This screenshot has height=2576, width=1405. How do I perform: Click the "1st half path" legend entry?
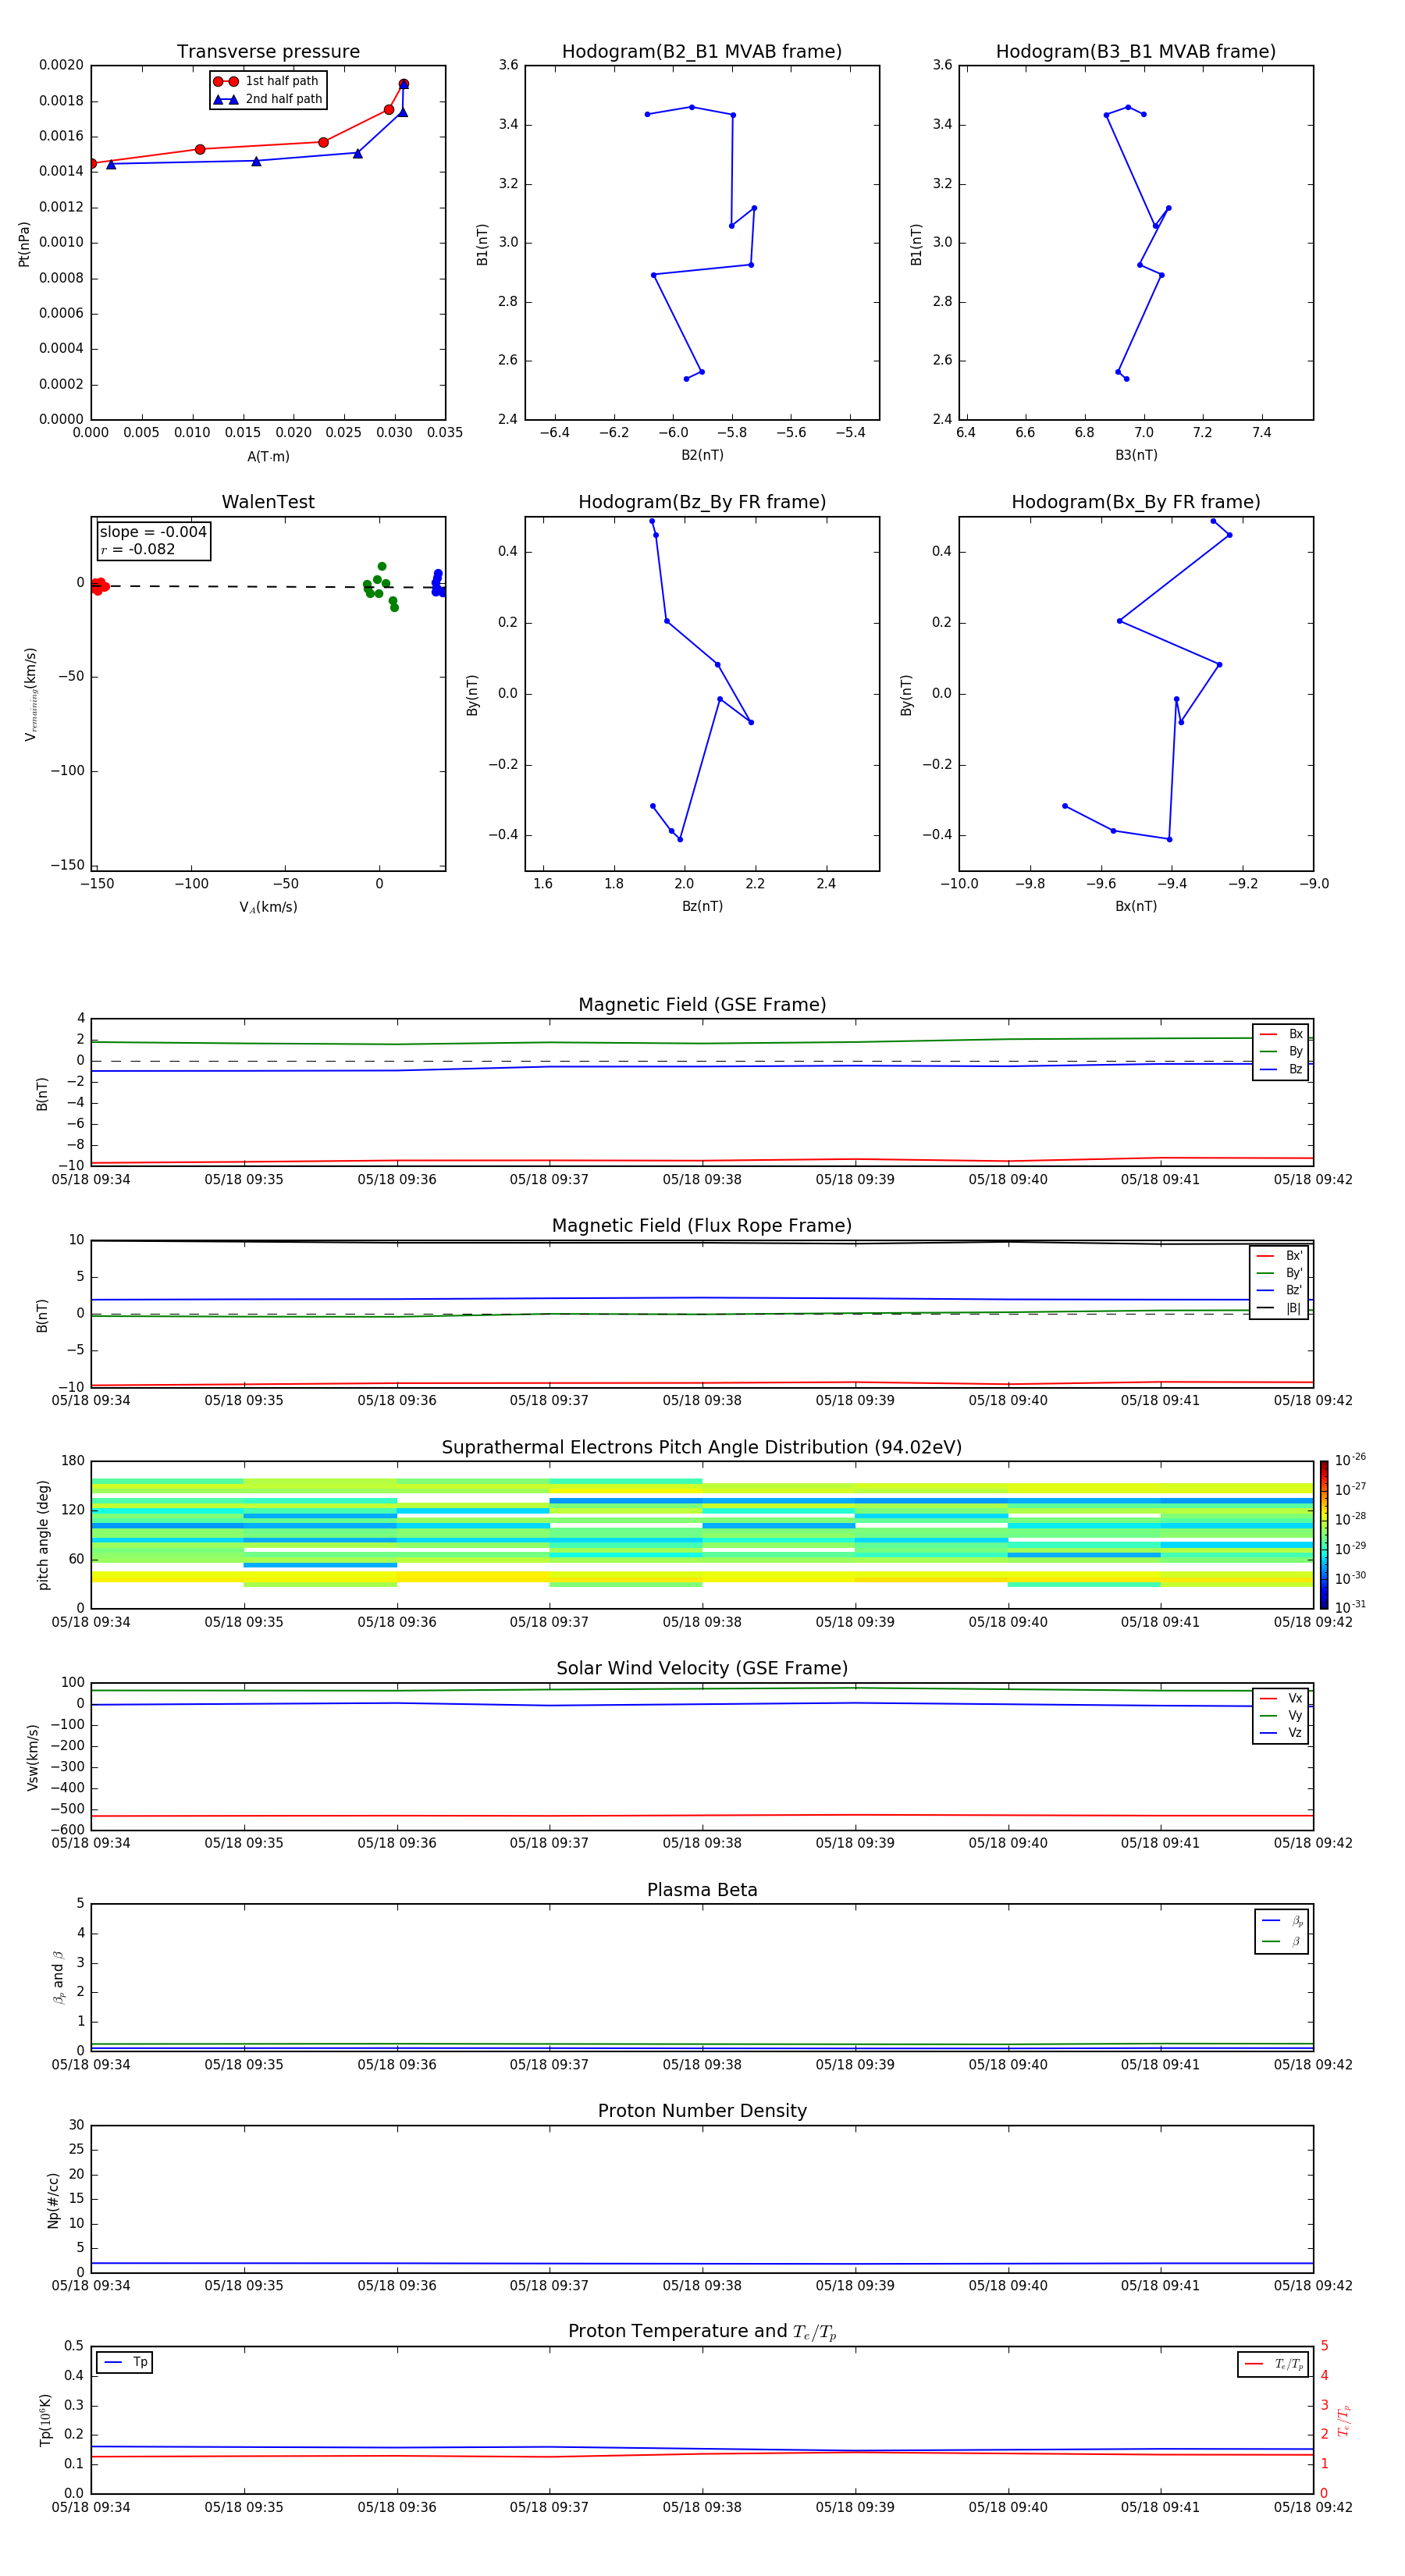(267, 81)
